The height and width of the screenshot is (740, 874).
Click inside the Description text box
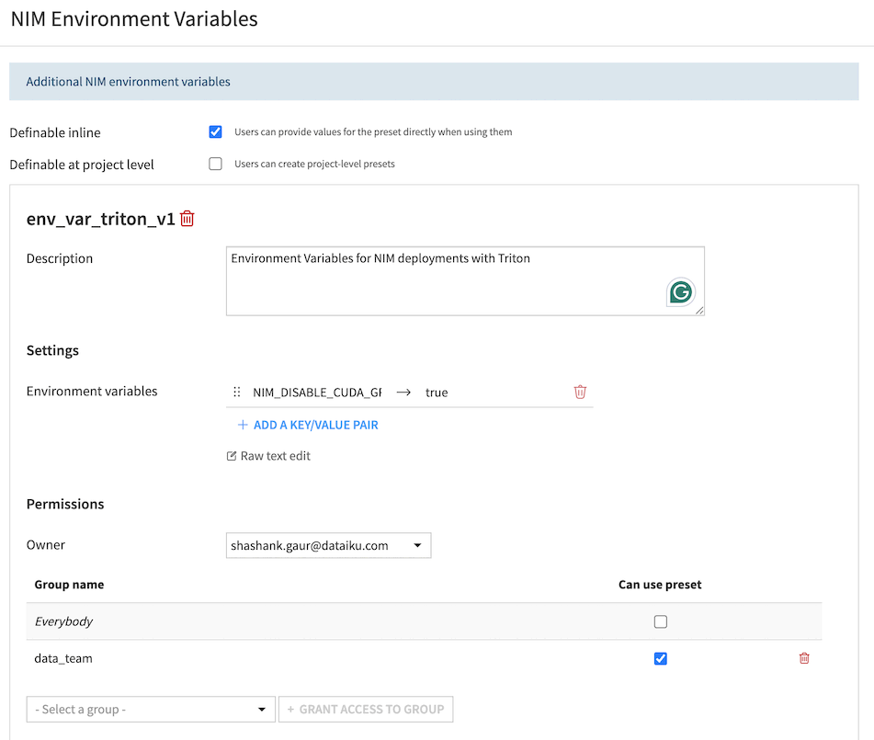click(x=464, y=276)
